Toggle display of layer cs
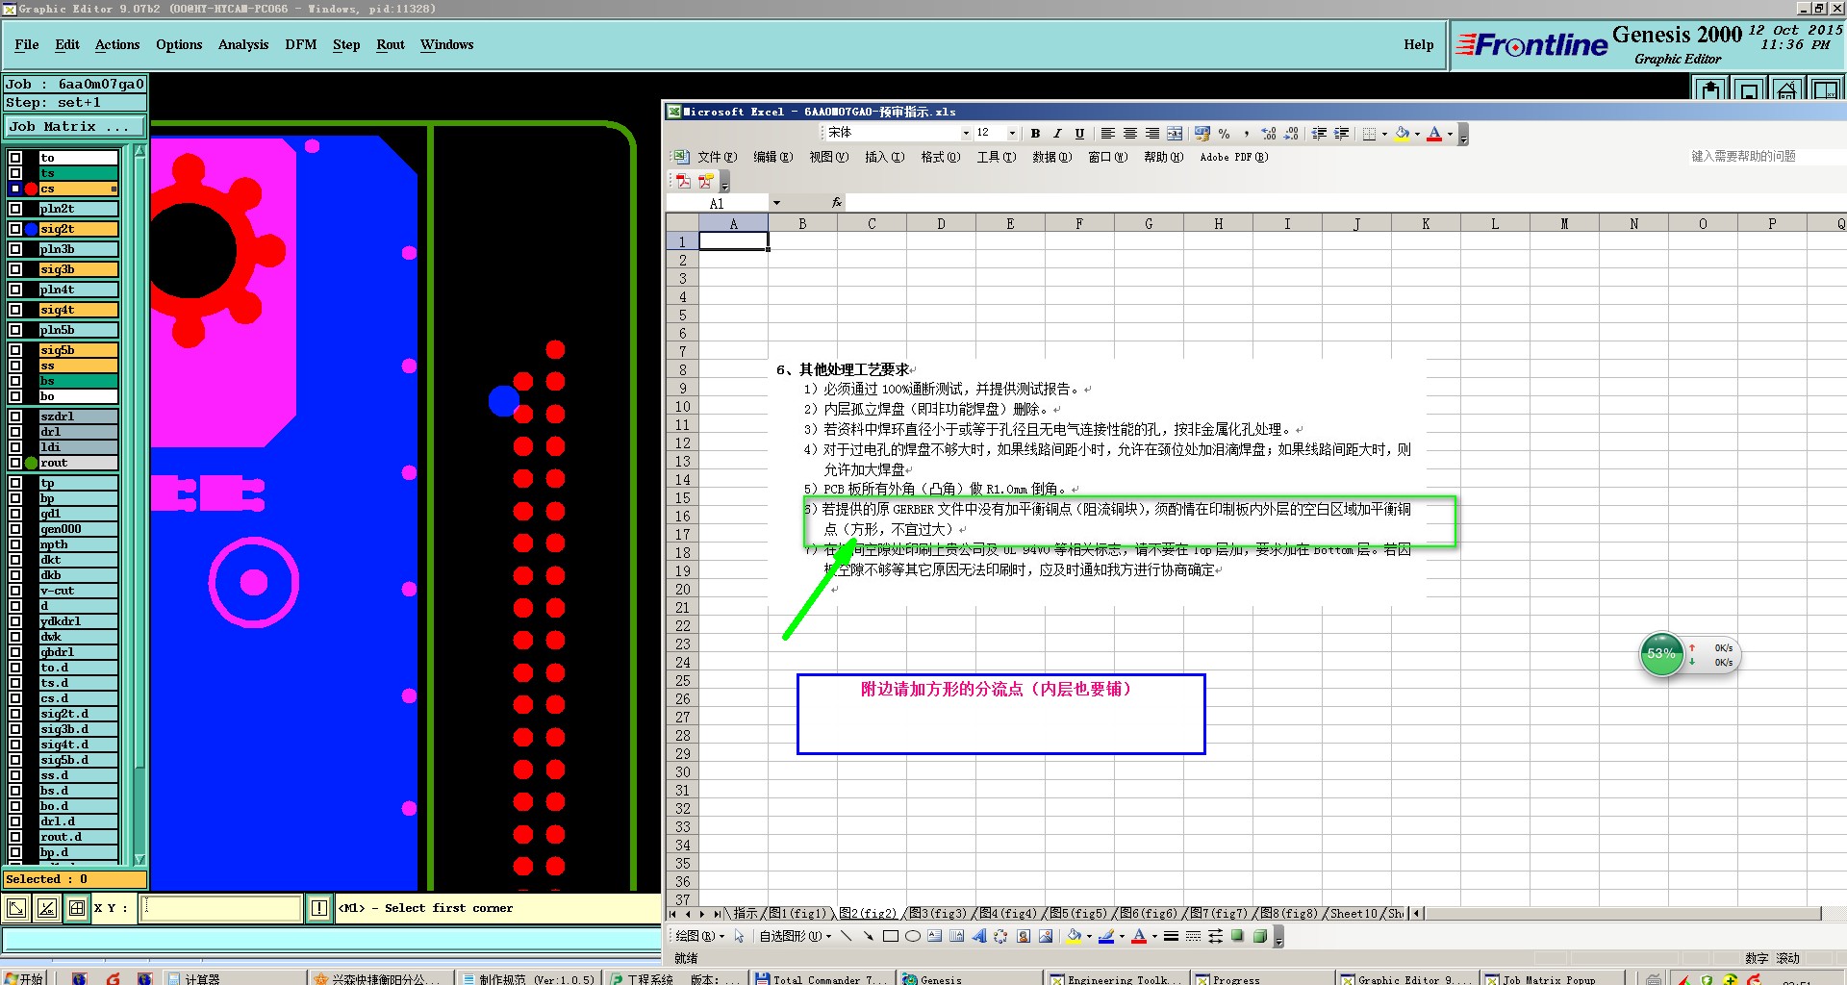Screen dimensions: 1847x985 pos(15,189)
